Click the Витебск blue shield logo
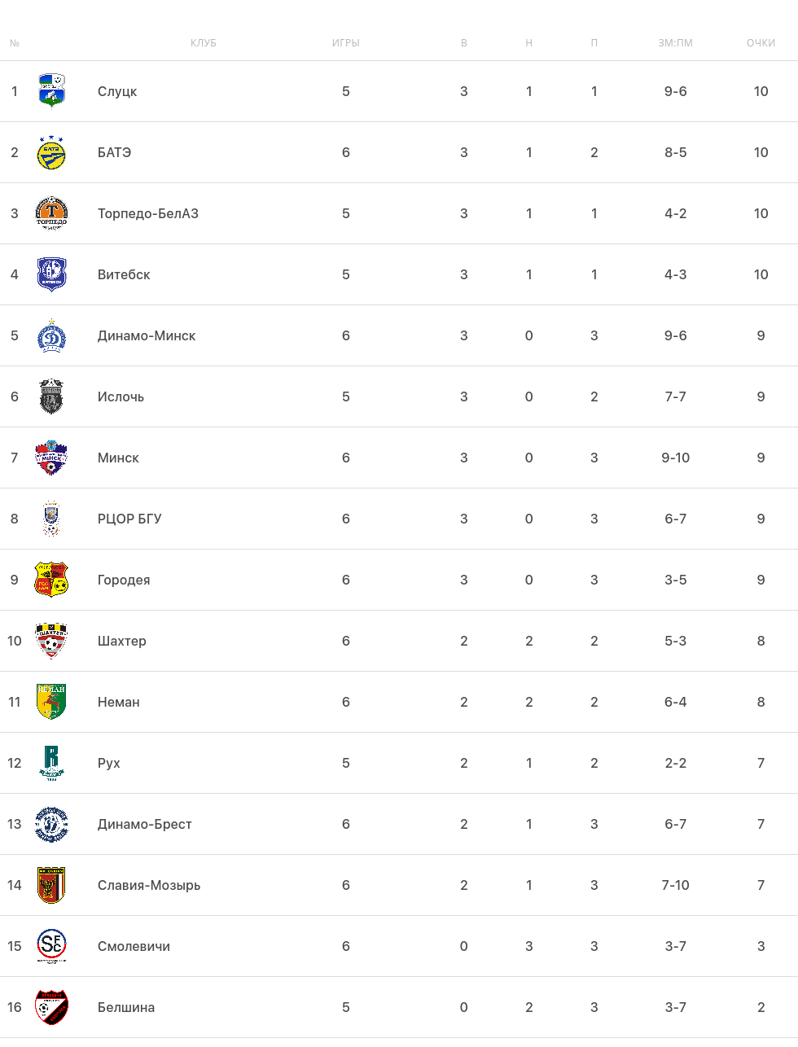 pos(51,274)
